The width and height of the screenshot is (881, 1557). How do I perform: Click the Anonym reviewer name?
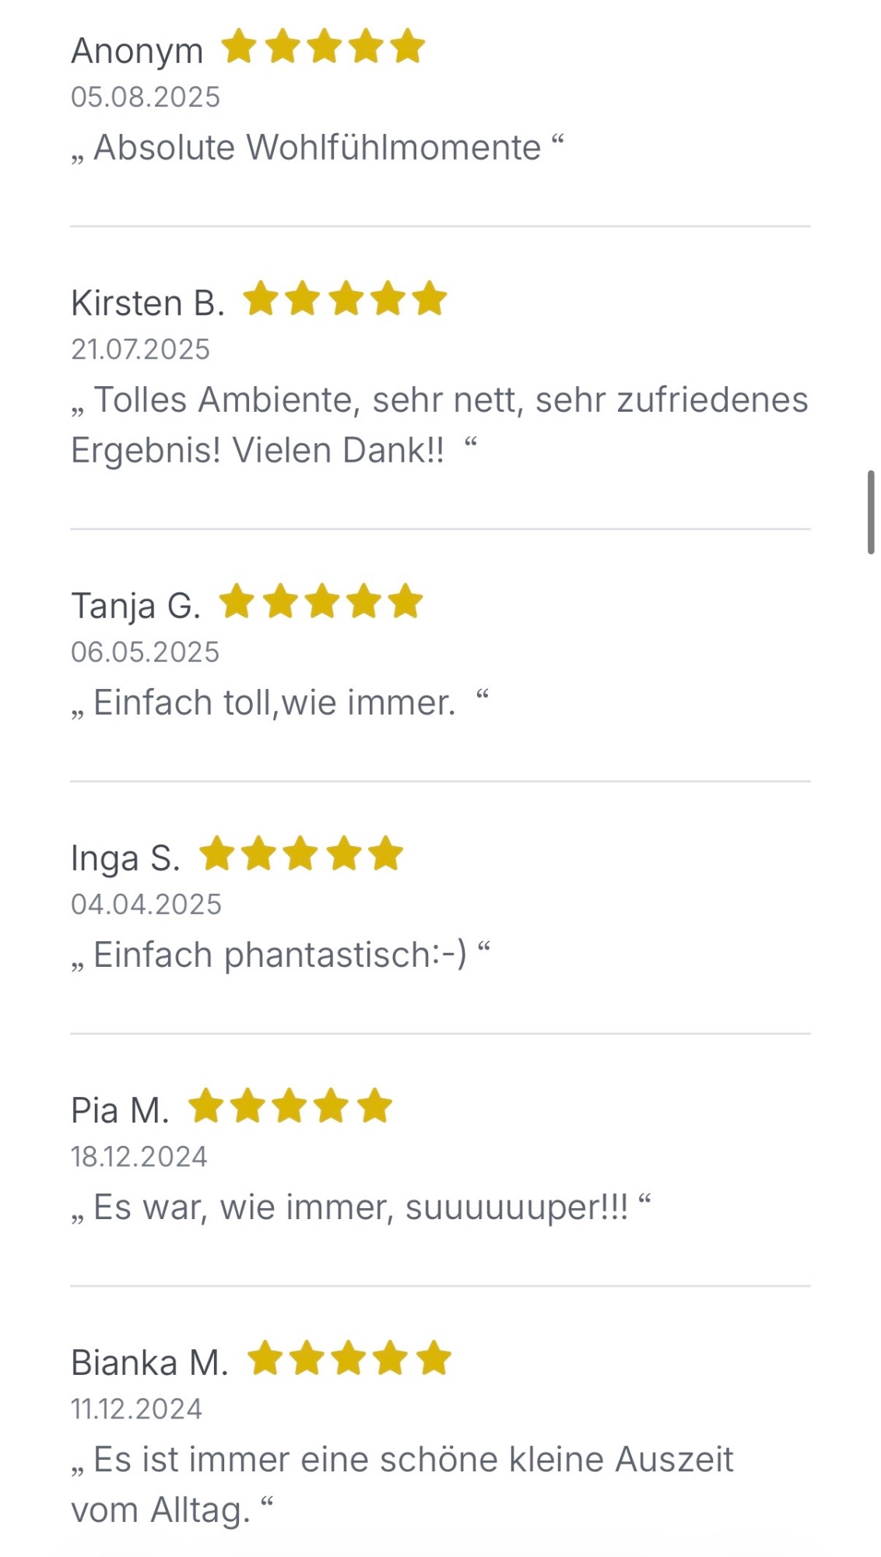coord(137,51)
